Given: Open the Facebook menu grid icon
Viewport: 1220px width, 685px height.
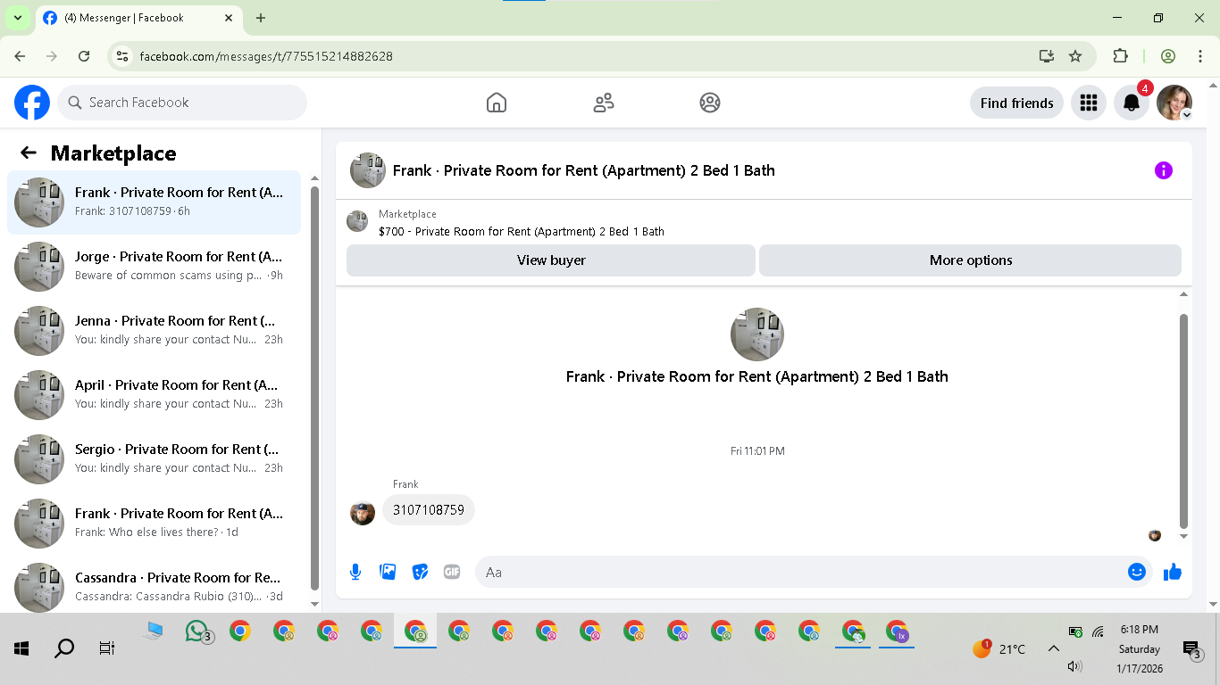Looking at the screenshot, I should [1088, 103].
